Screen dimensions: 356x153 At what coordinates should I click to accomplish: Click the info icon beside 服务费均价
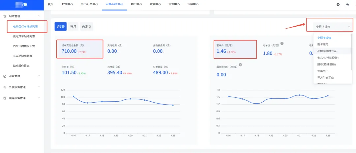click(x=240, y=64)
